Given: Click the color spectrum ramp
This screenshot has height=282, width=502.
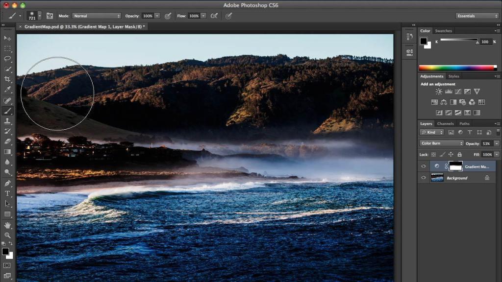Looking at the screenshot, I should [457, 68].
